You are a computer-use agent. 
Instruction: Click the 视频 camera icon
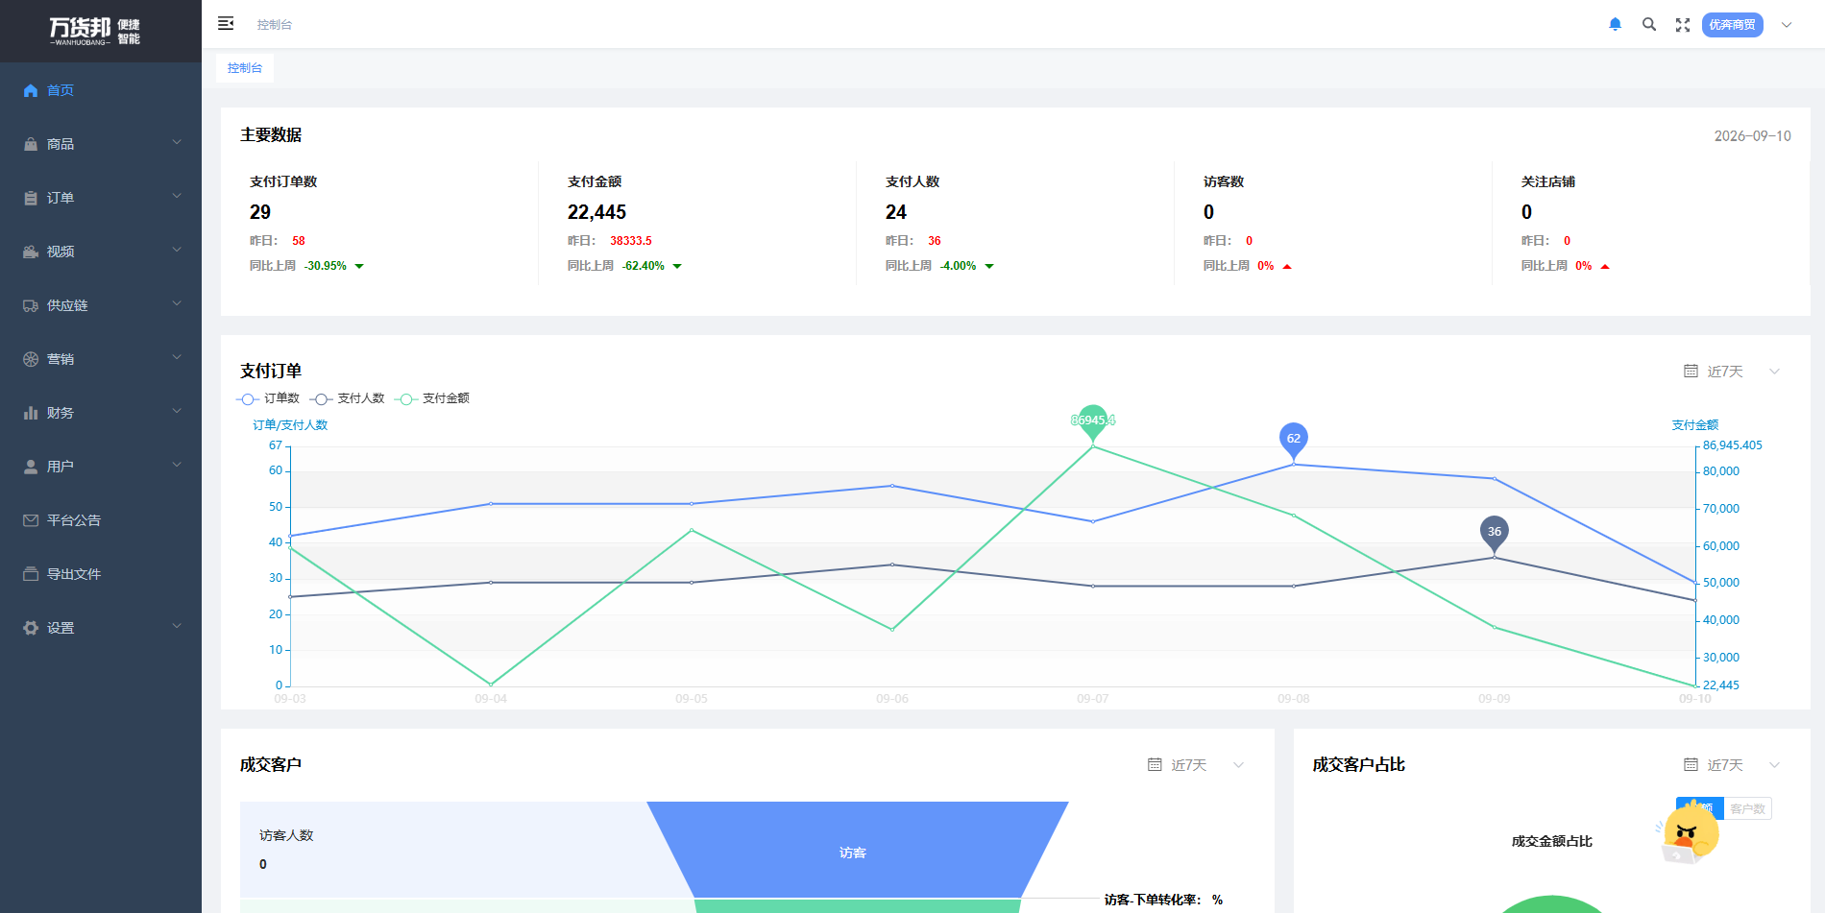click(31, 252)
